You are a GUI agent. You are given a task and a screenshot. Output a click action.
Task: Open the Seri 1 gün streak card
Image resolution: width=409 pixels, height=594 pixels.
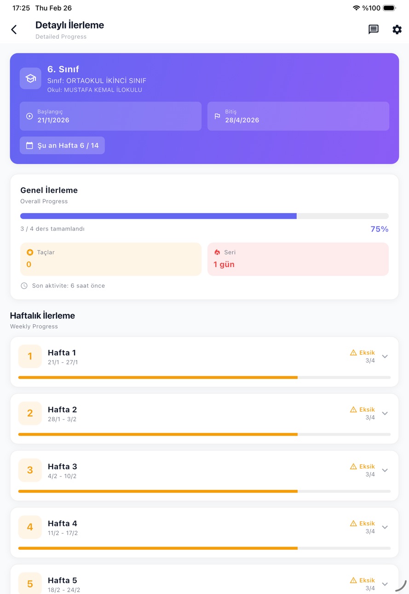[x=298, y=259]
